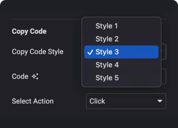Click the AI sparkle icon beside Code
Viewport: 178px width, 128px height.
click(x=35, y=76)
